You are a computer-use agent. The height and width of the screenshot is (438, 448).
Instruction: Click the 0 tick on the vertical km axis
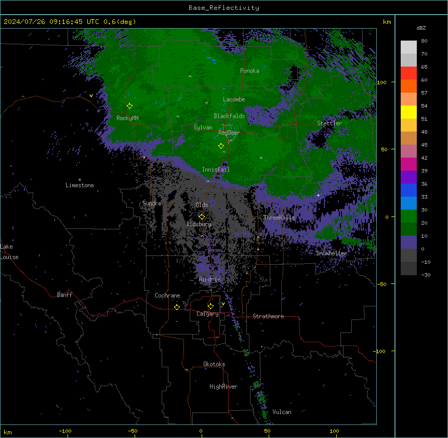[x=387, y=217]
